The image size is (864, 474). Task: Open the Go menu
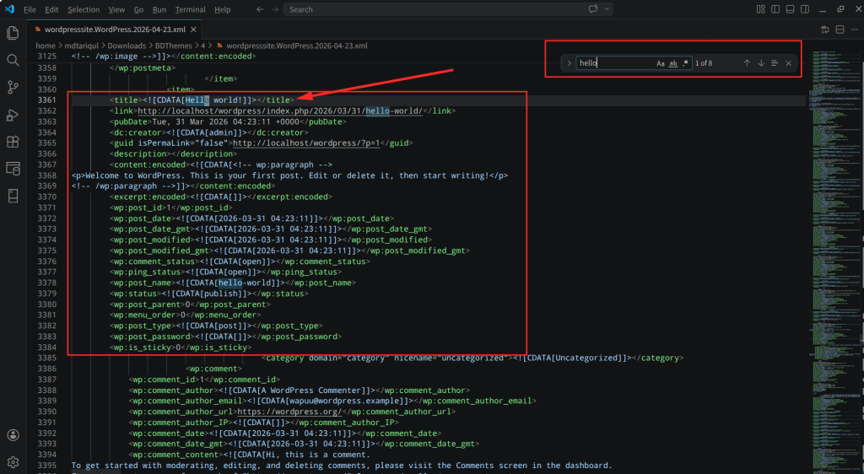pyautogui.click(x=139, y=9)
